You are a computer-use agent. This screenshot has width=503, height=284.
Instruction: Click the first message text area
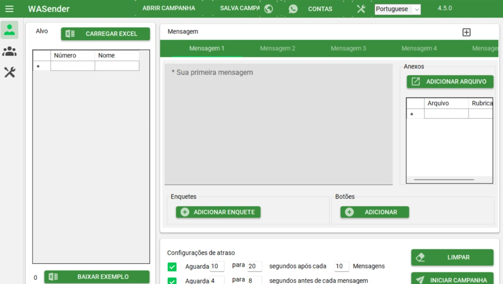[278, 124]
